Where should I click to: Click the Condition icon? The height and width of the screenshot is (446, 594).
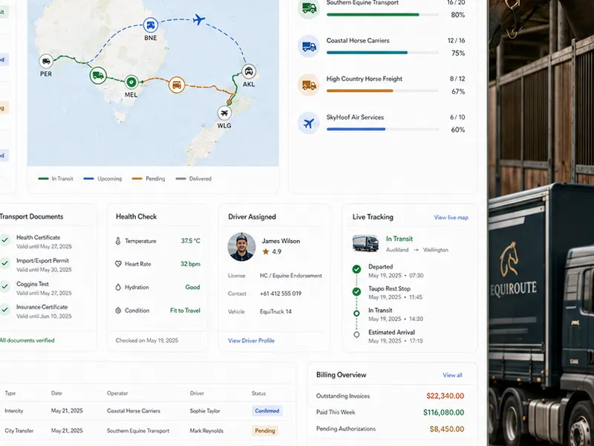118,310
